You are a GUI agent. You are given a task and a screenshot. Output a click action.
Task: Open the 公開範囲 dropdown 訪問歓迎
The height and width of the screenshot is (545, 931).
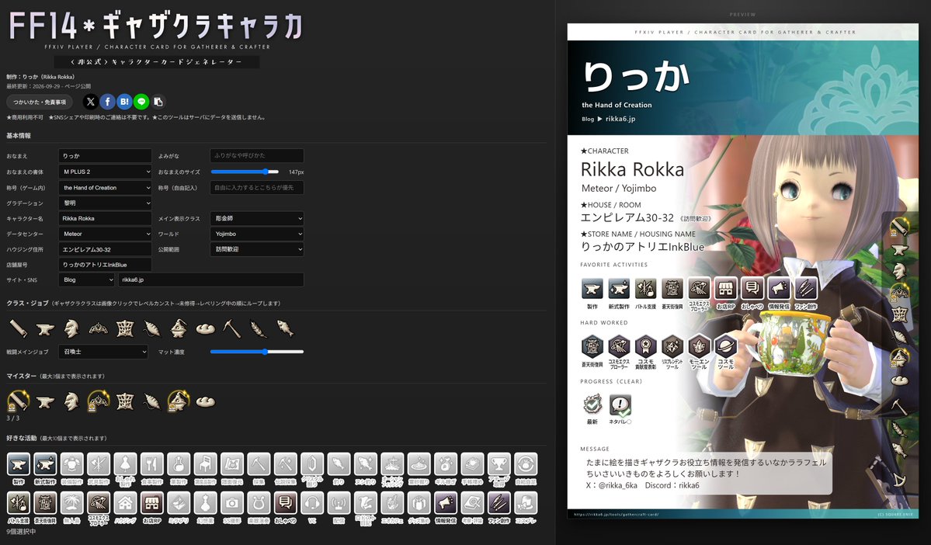coord(257,249)
